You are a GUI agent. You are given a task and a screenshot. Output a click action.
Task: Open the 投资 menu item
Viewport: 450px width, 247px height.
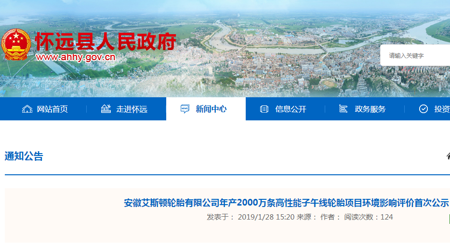tap(442, 109)
